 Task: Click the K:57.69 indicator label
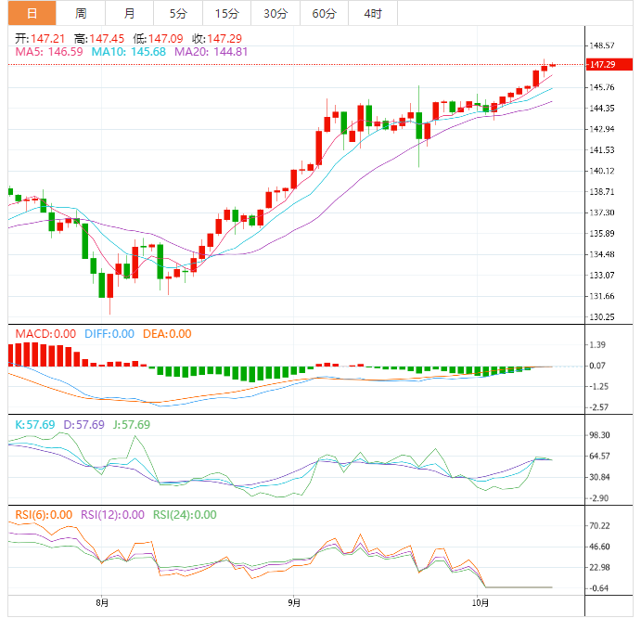click(x=34, y=425)
